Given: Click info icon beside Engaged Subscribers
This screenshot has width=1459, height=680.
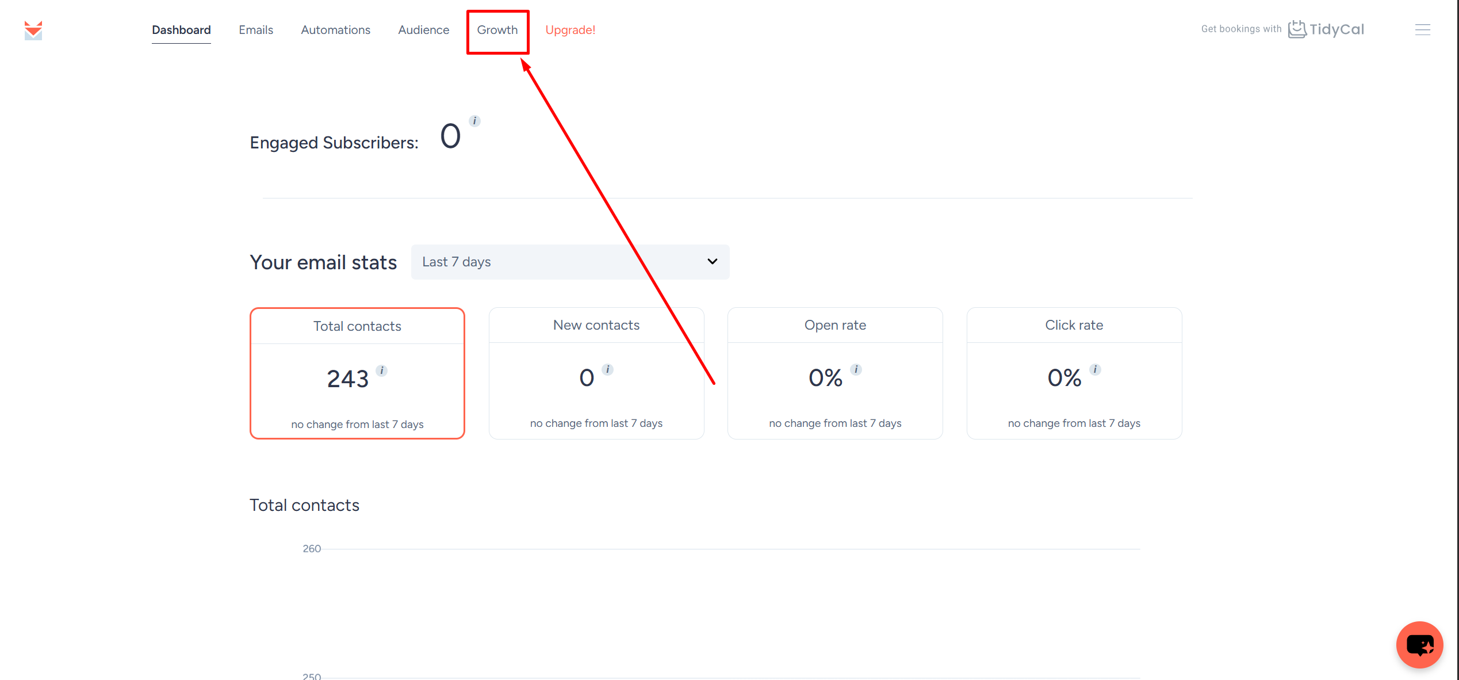Looking at the screenshot, I should pos(474,121).
